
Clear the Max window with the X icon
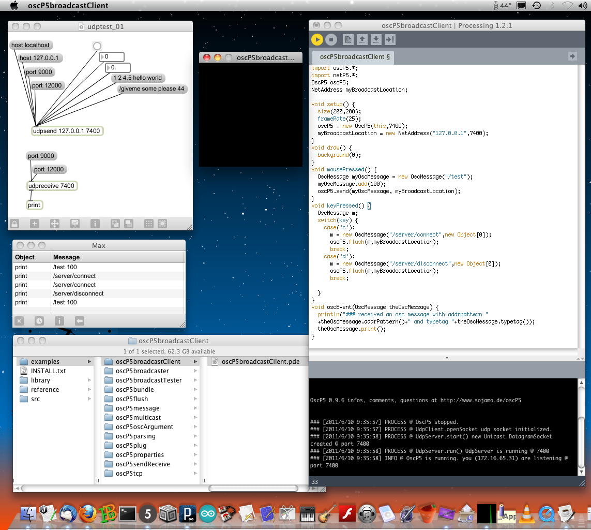click(19, 321)
